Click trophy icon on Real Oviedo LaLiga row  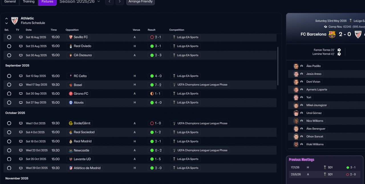coord(174,46)
